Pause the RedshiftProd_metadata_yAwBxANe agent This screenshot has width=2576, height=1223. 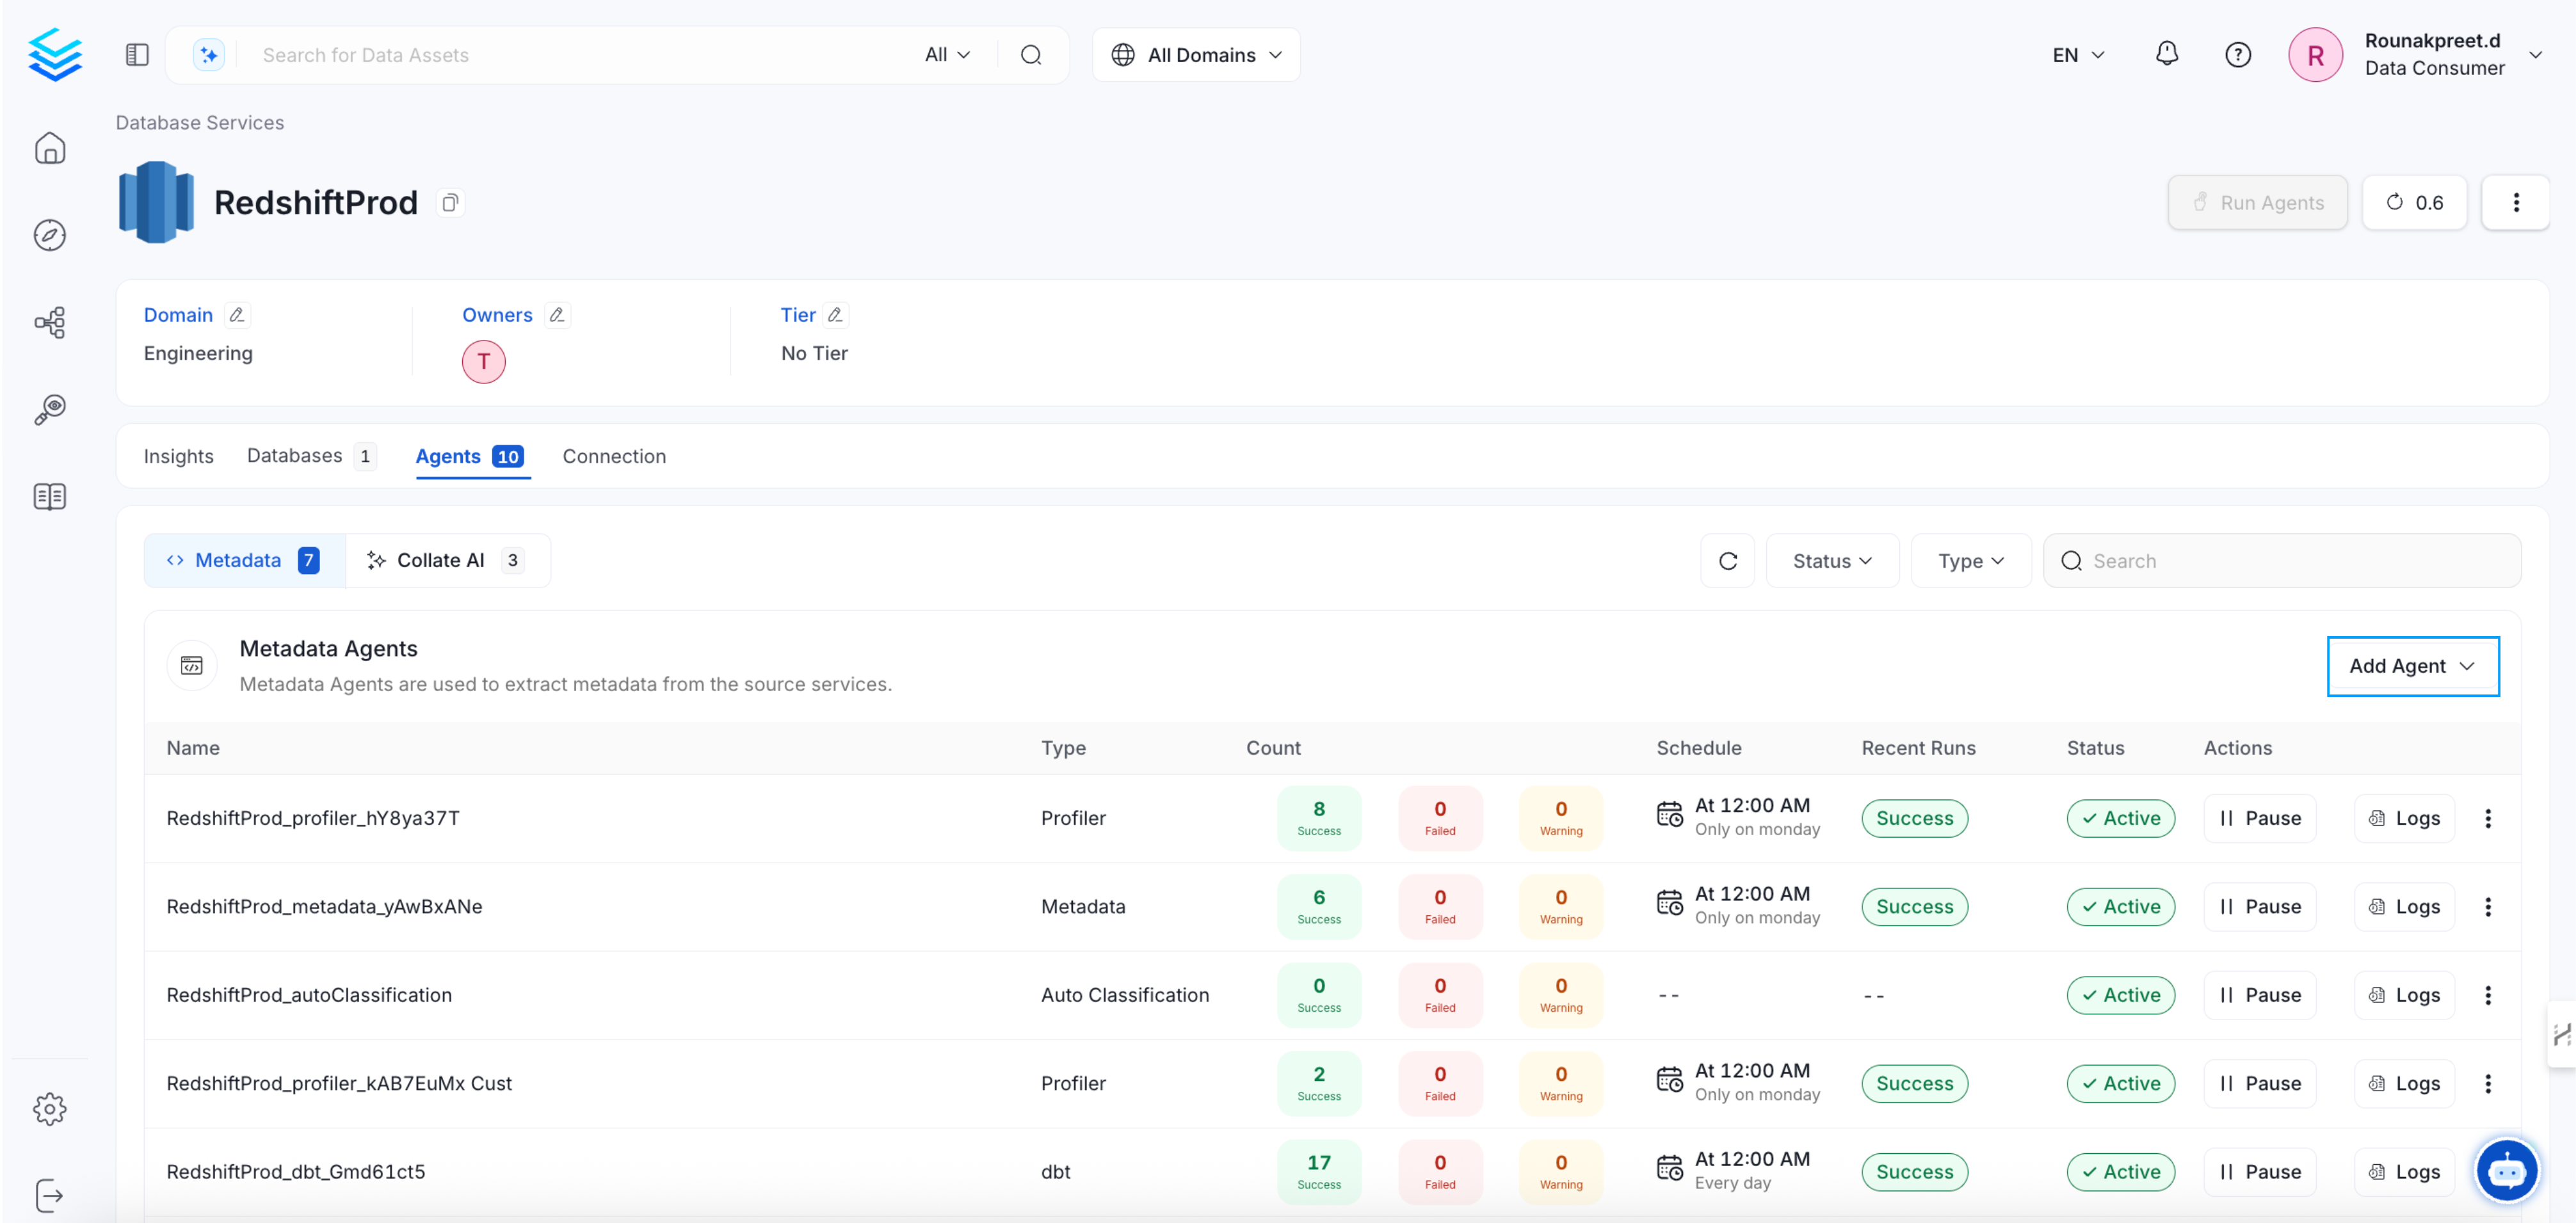tap(2260, 906)
